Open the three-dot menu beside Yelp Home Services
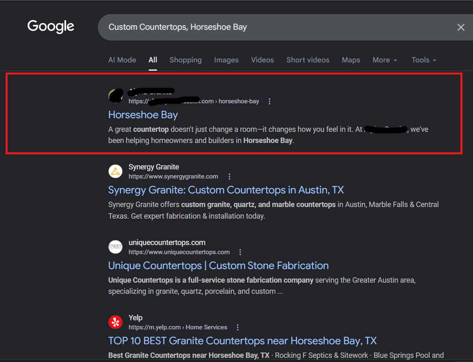 tap(238, 327)
